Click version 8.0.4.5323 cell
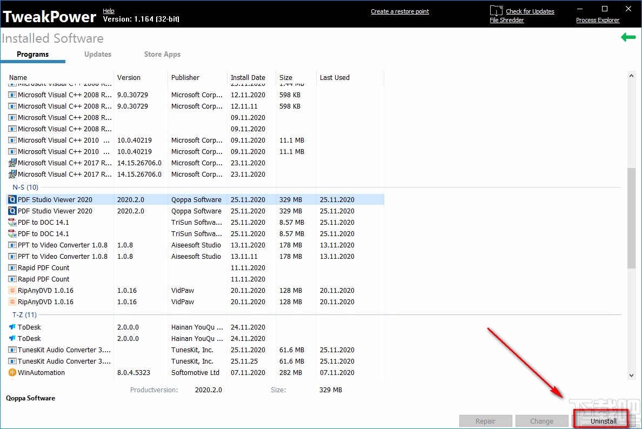Image resolution: width=642 pixels, height=429 pixels. point(133,373)
